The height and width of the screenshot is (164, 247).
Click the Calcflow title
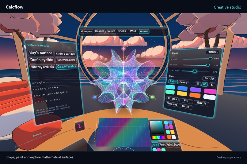point(14,7)
